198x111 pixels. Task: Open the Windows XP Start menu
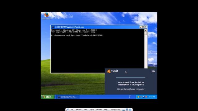tap(48, 97)
